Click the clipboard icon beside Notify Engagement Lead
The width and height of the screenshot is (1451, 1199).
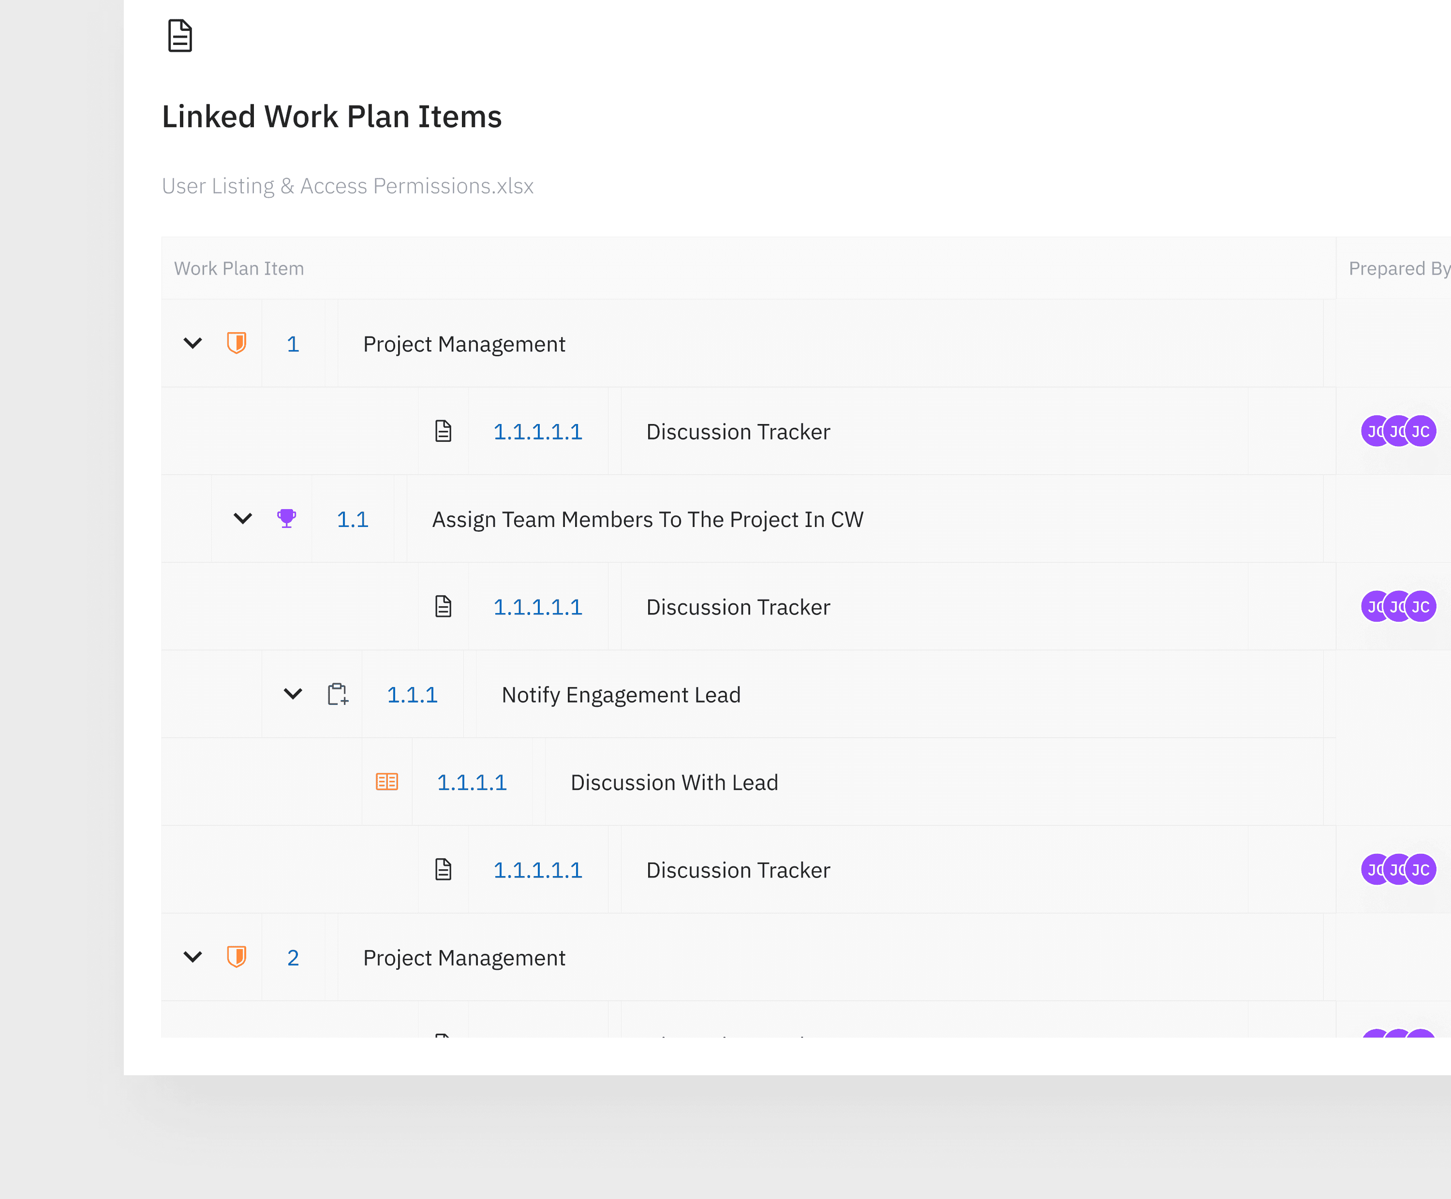(x=337, y=694)
